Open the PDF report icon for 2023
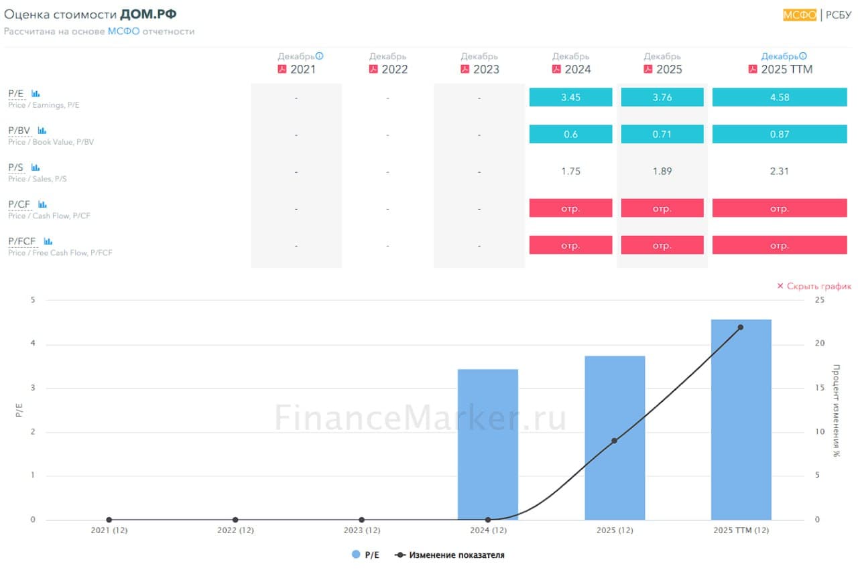 [x=465, y=69]
